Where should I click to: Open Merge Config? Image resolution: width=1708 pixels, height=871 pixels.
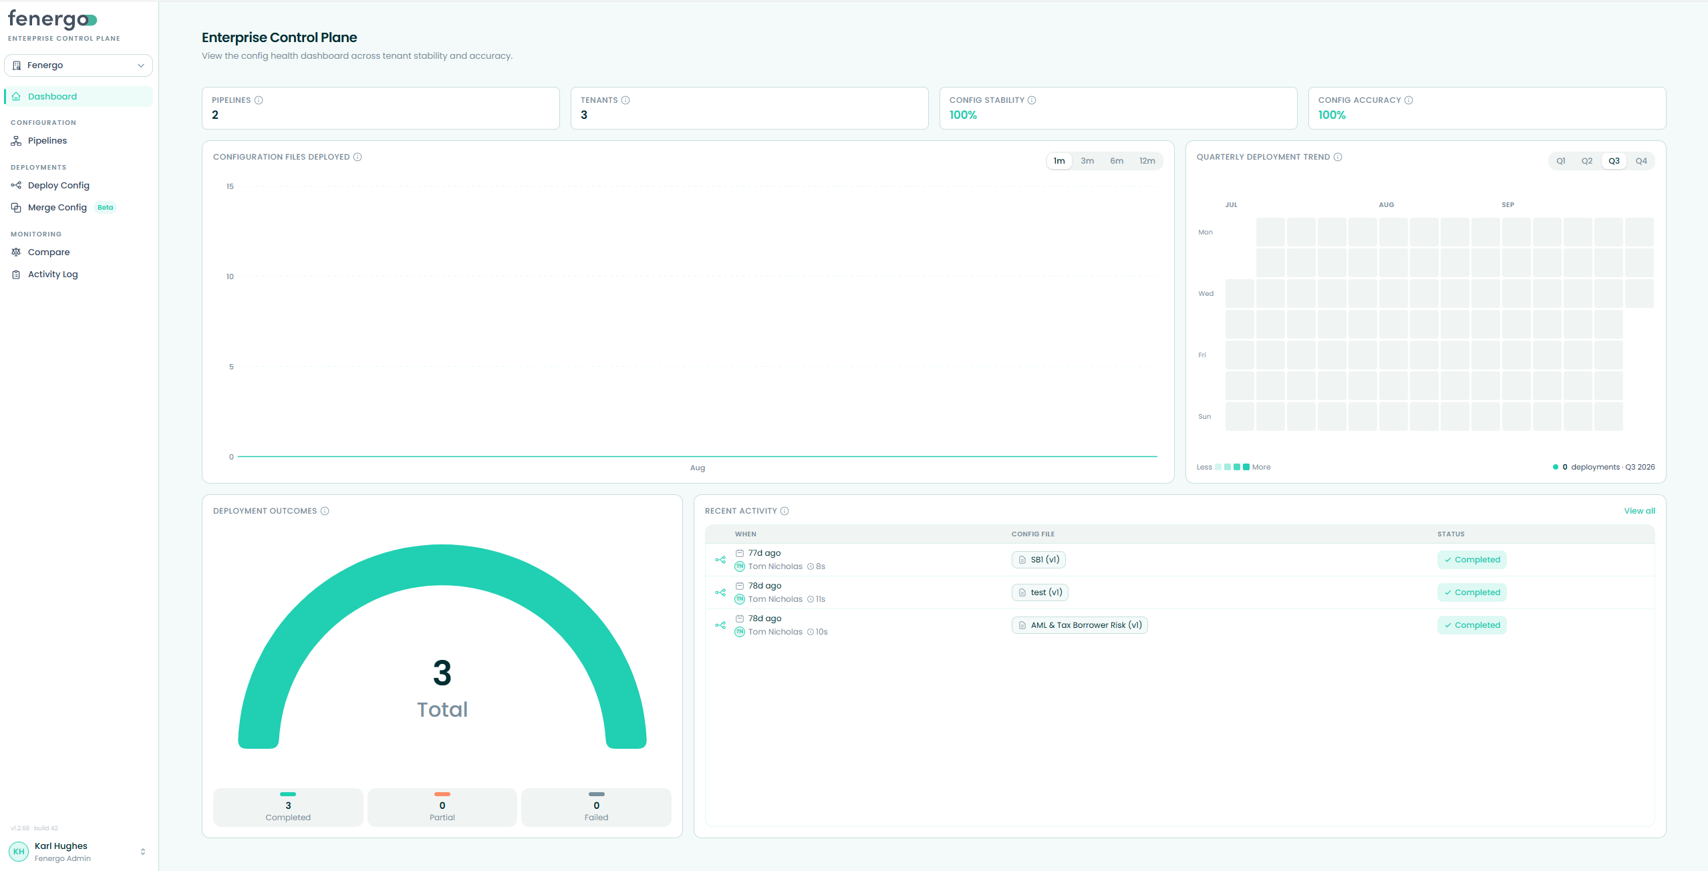click(78, 208)
